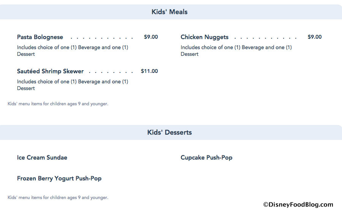Click the dotted leader after Chicken Nuggets

[x=266, y=38]
